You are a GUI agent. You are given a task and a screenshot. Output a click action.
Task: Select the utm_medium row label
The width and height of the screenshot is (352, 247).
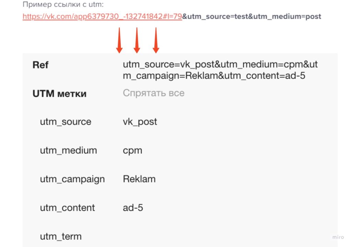68,150
